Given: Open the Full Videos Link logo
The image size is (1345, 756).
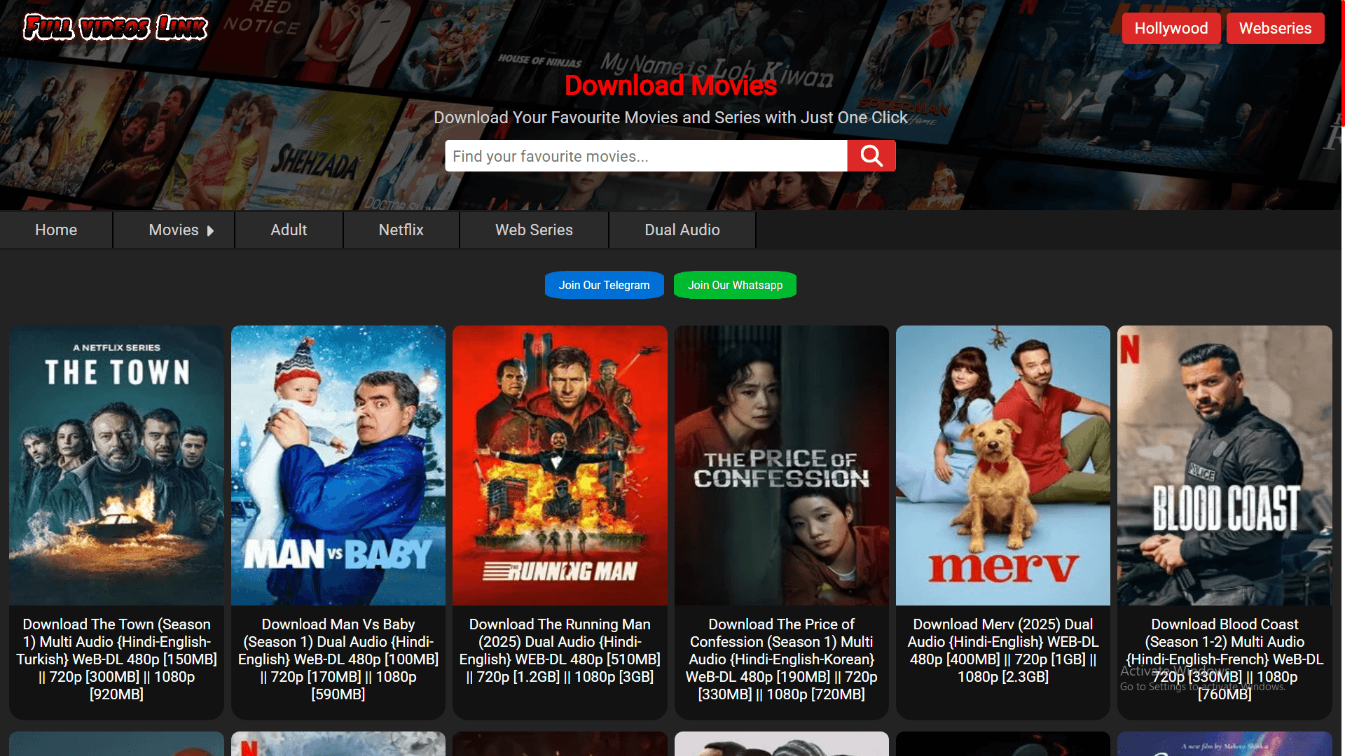Looking at the screenshot, I should coord(116,27).
